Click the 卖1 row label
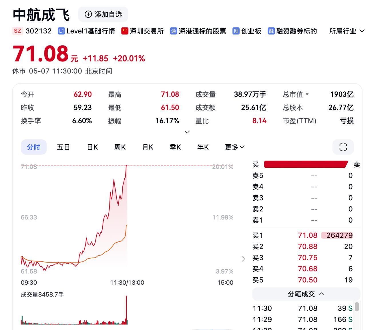Screen dimensions: 366x330 tap(258, 220)
